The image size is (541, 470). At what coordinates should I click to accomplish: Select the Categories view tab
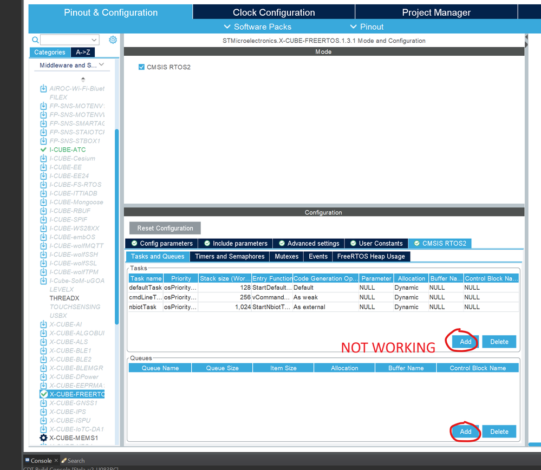tap(50, 52)
